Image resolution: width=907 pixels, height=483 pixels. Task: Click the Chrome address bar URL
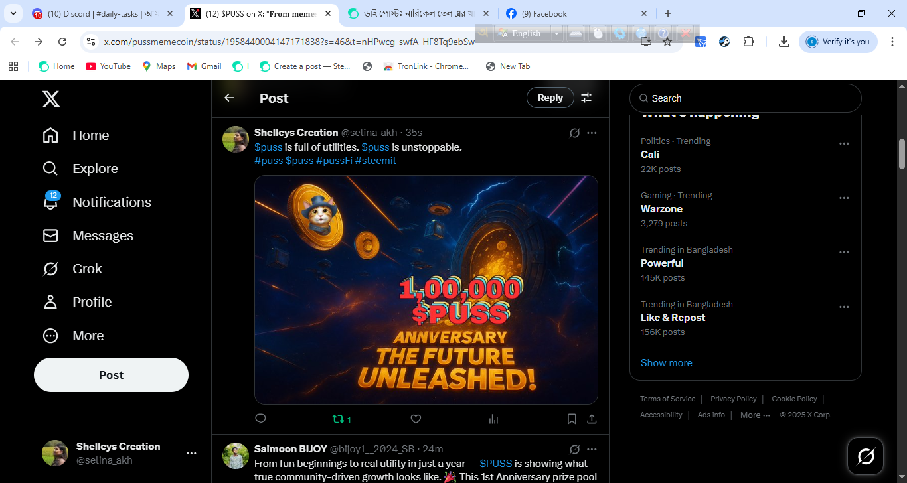(x=289, y=42)
